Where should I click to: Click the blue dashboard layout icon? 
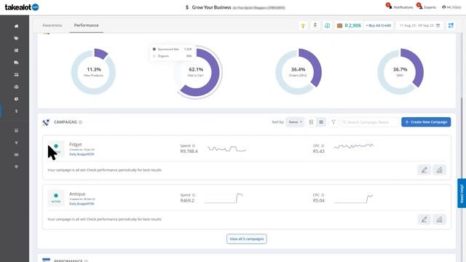click(x=451, y=25)
